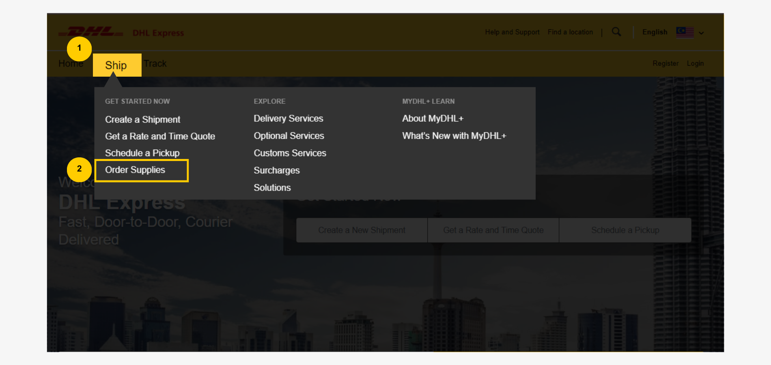Viewport: 771px width, 365px height.
Task: Open Optional Services
Action: tap(289, 136)
